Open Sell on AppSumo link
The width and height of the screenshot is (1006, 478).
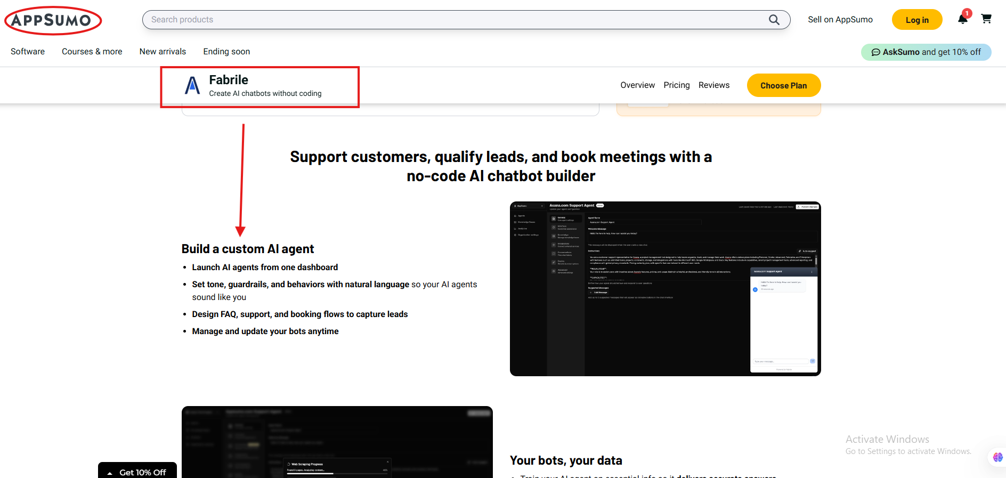tap(840, 20)
